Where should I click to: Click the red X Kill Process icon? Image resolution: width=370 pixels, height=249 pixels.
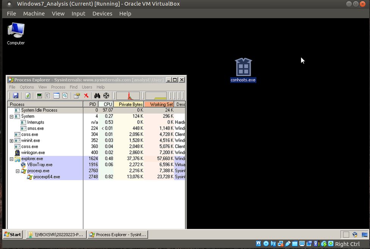86,96
